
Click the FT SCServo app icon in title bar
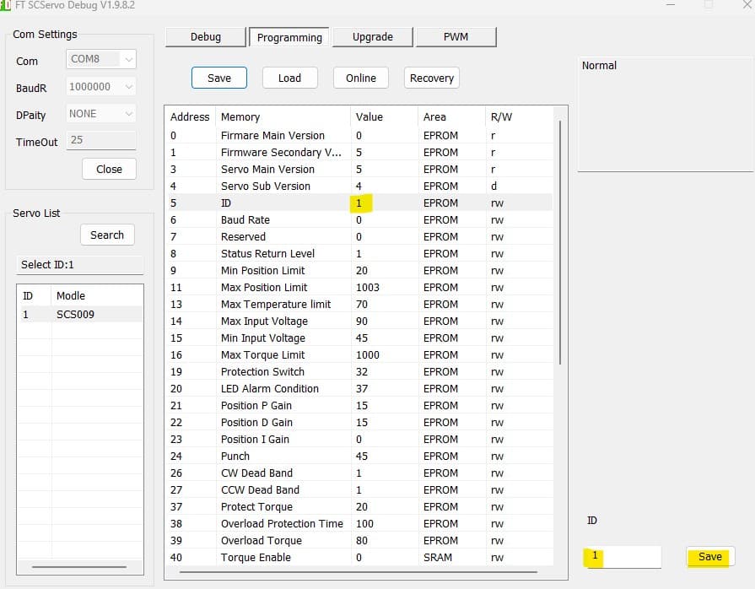(5, 5)
